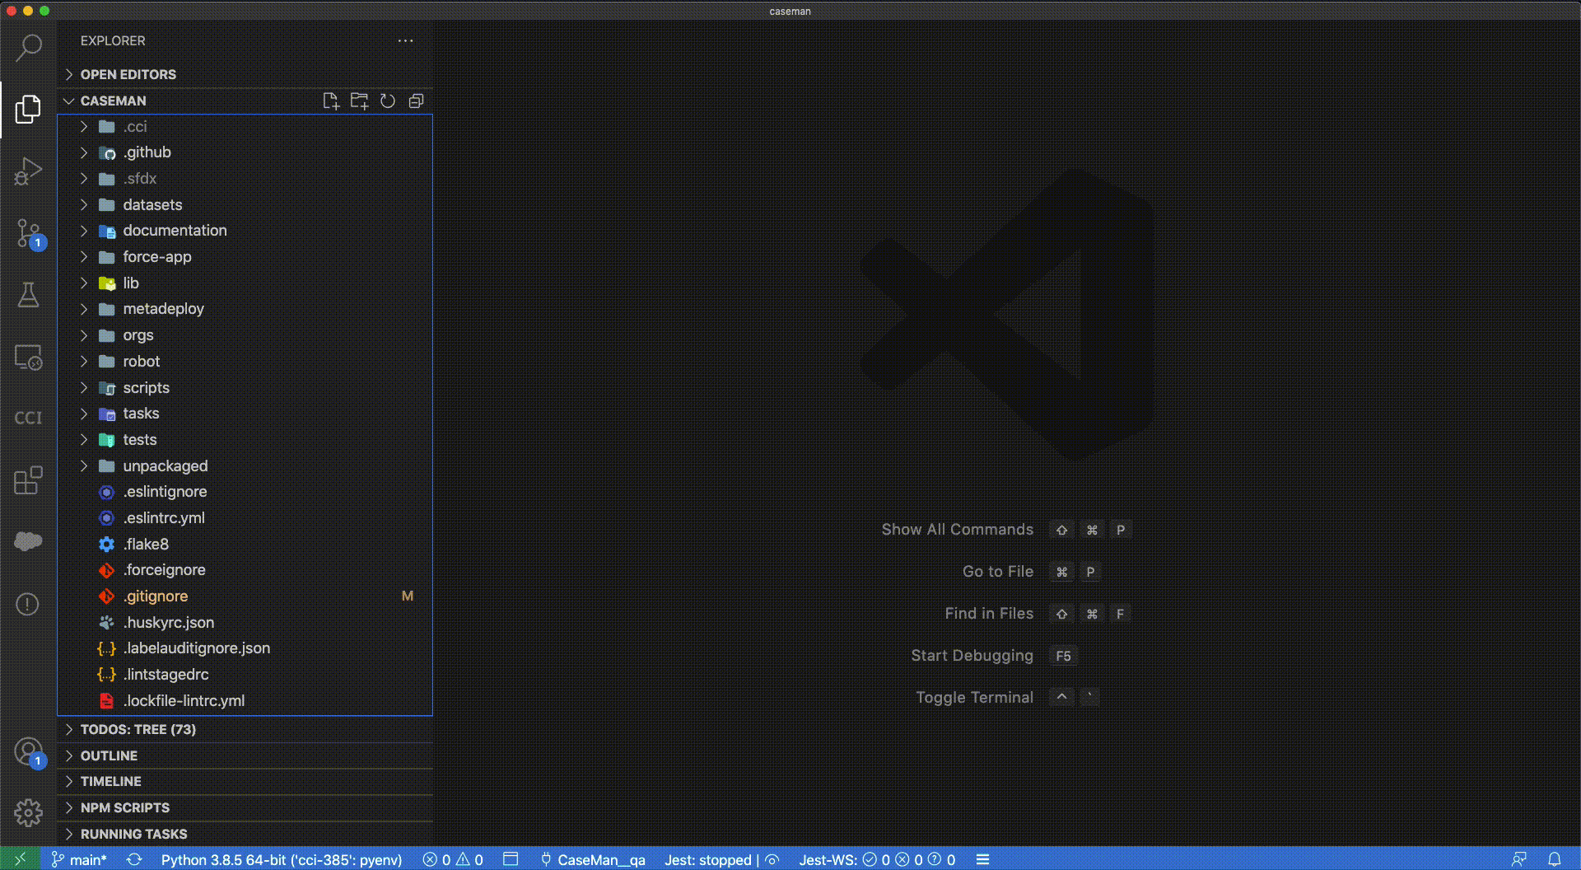Viewport: 1581px width, 870px height.
Task: Open Explorer views and more actions menu
Action: pyautogui.click(x=405, y=40)
